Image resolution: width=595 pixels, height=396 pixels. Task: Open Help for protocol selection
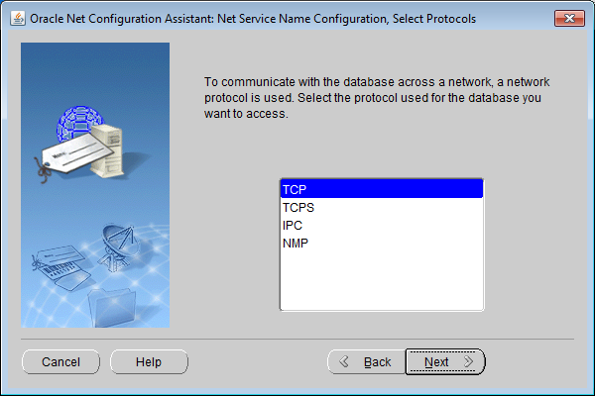click(149, 362)
